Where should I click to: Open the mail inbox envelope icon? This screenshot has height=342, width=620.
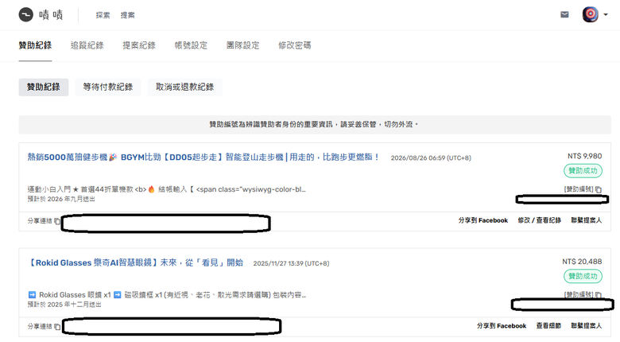564,14
